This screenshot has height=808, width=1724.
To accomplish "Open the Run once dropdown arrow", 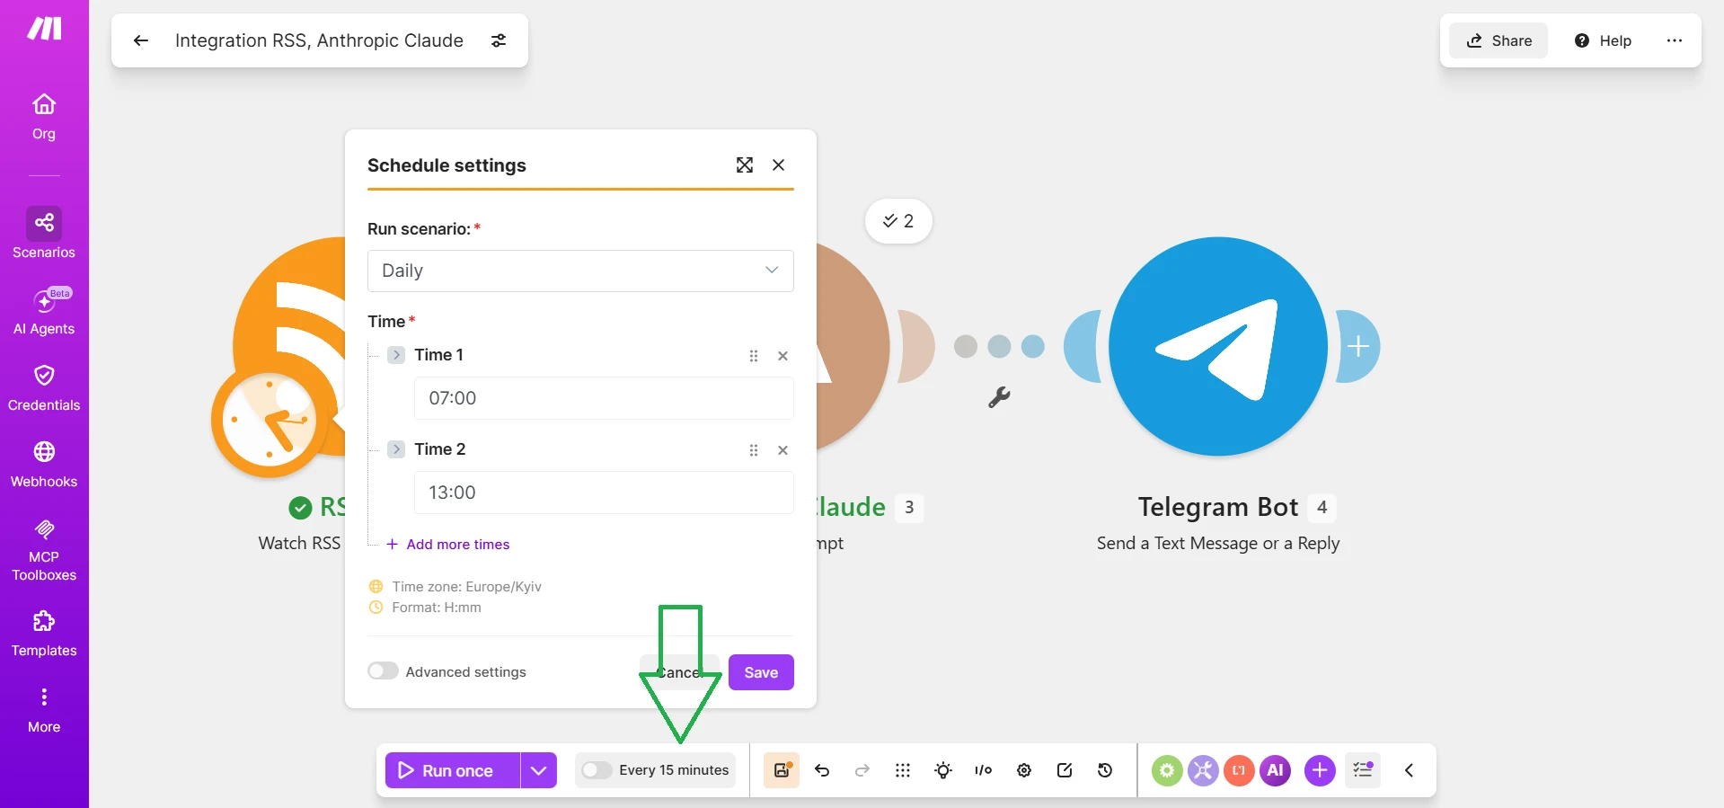I will [539, 770].
